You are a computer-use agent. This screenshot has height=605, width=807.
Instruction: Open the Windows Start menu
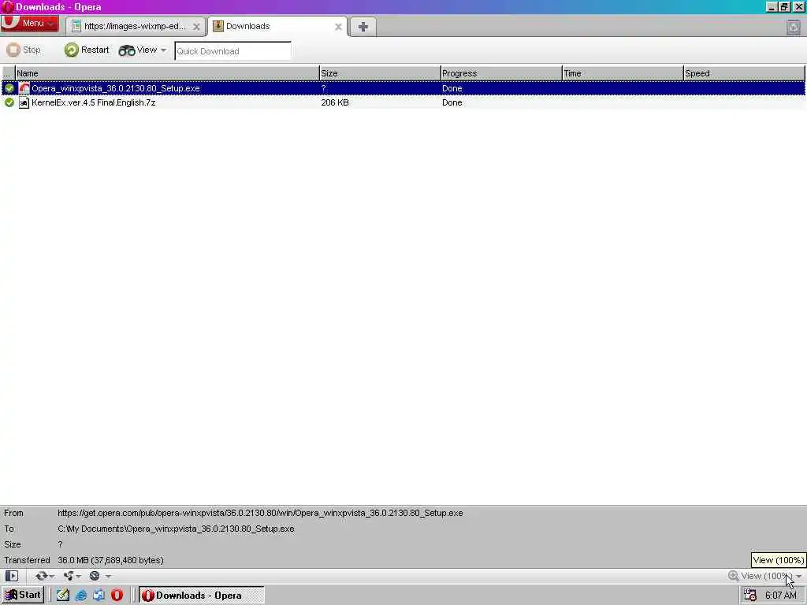pyautogui.click(x=23, y=595)
